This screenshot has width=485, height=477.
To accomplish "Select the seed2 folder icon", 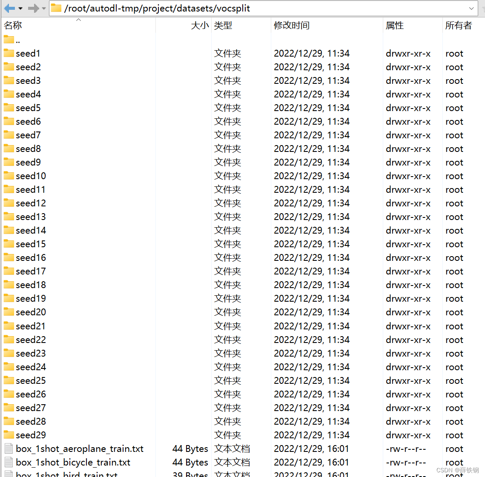I will click(x=9, y=67).
